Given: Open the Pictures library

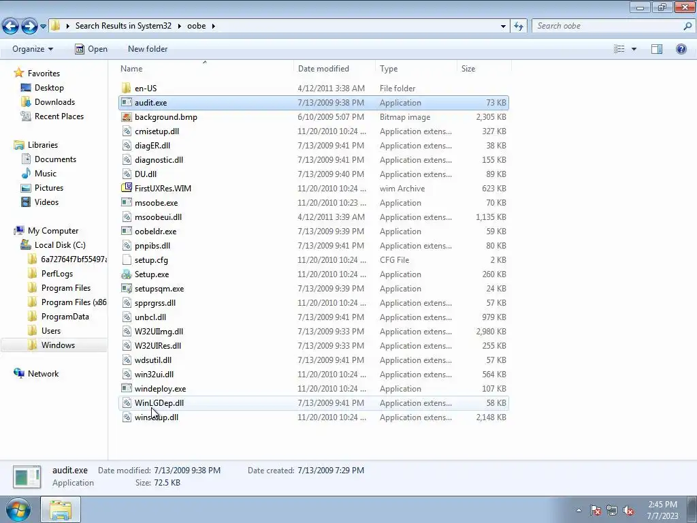Looking at the screenshot, I should tap(49, 188).
